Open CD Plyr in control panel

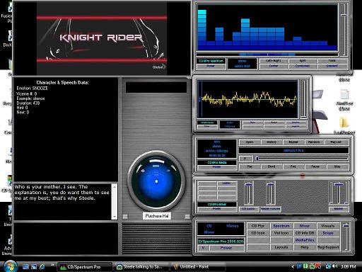(258, 226)
